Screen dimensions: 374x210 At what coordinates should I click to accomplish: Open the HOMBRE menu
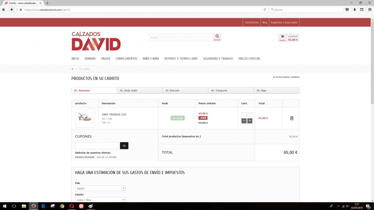point(90,59)
